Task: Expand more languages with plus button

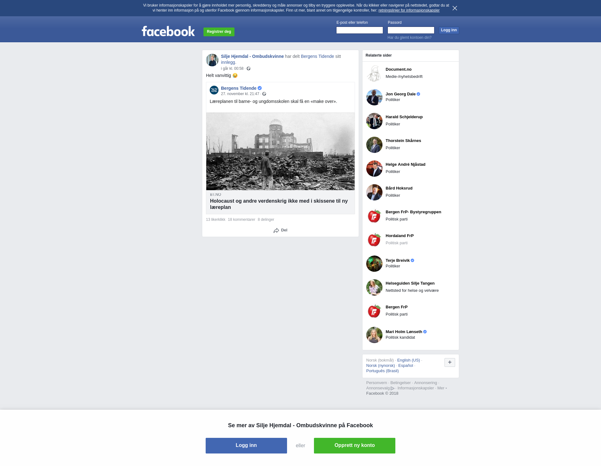Action: [x=449, y=362]
